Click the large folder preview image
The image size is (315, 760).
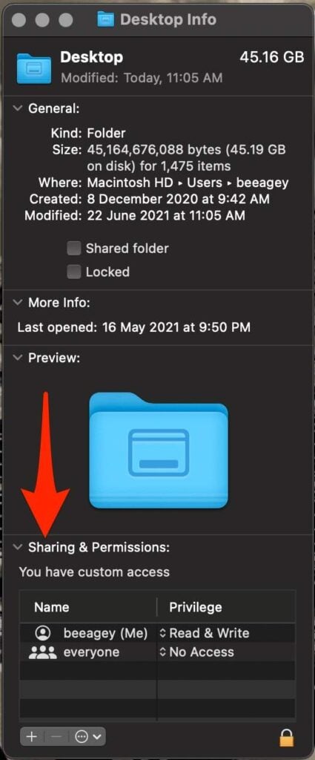click(x=159, y=451)
